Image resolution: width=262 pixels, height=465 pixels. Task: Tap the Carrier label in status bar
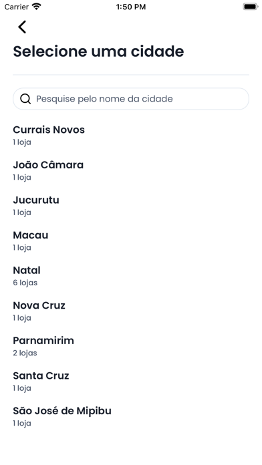click(17, 7)
